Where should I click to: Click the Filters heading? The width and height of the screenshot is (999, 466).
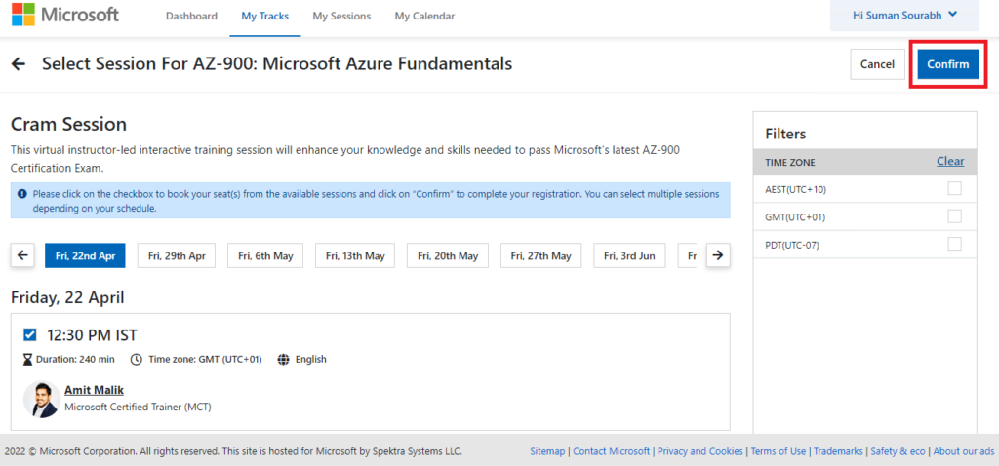[x=785, y=134]
